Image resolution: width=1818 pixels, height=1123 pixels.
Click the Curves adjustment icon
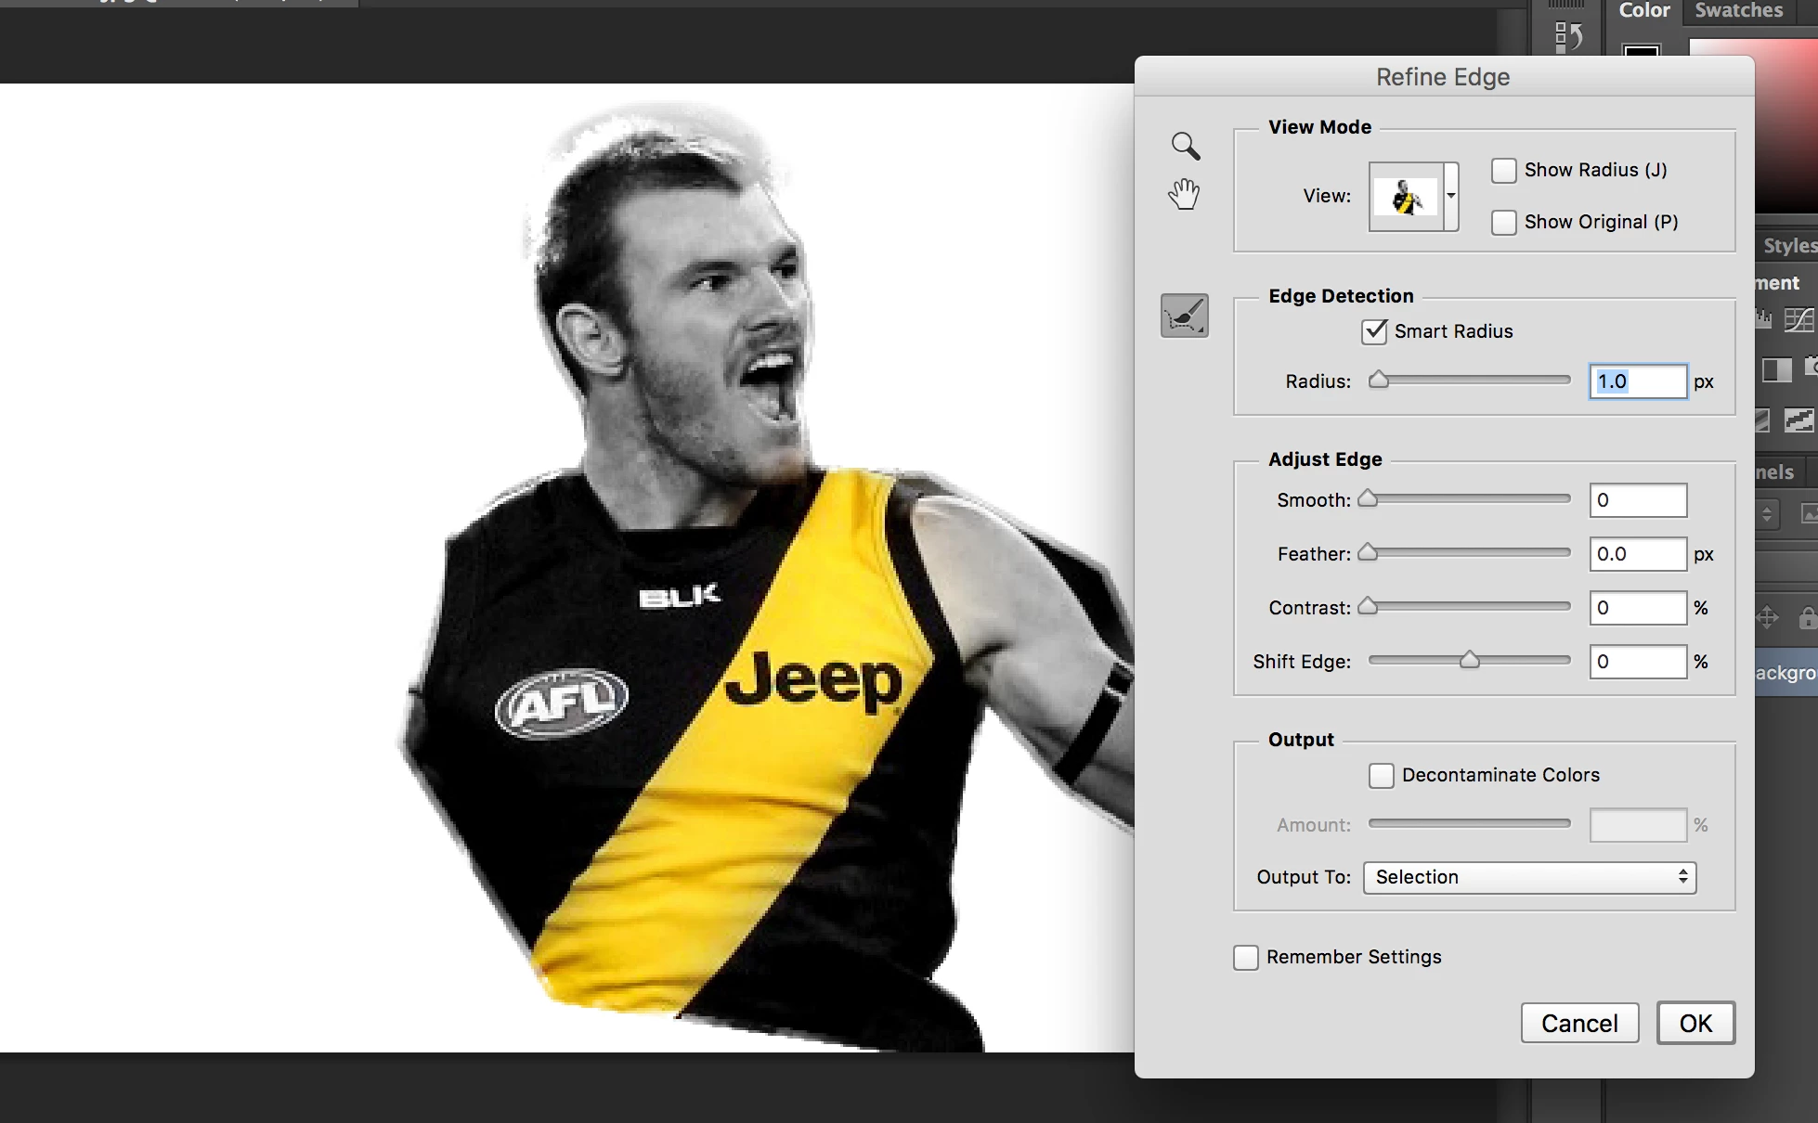point(1798,320)
